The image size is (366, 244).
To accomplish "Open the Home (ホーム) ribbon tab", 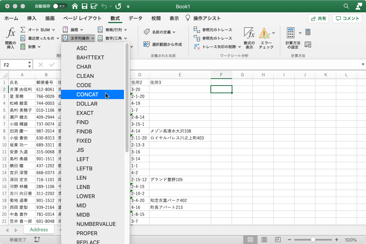I will click(11, 18).
